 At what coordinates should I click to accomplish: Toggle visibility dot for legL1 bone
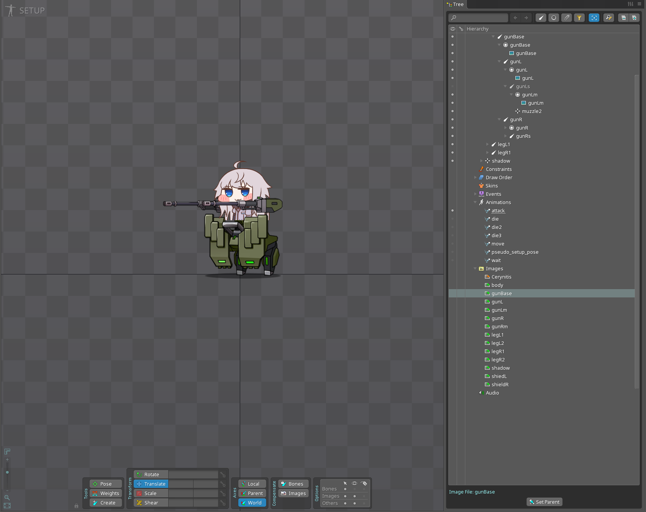pyautogui.click(x=453, y=144)
